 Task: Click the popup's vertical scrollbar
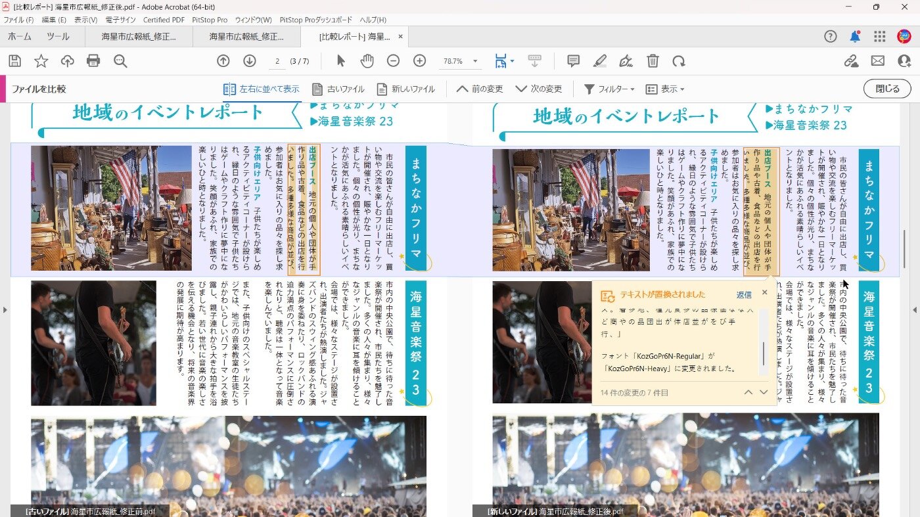763,353
